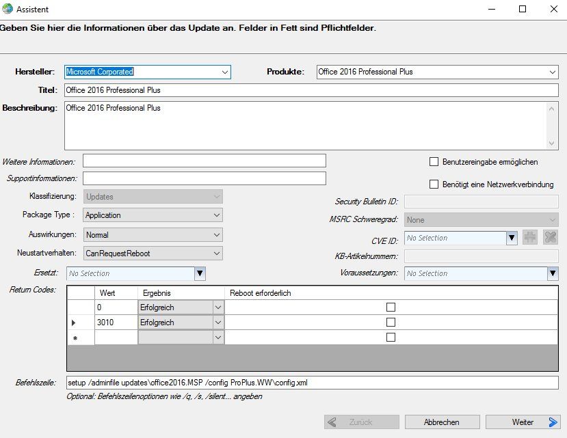Click the Beschreibung scrollbar down arrow
567x438 pixels.
coord(551,143)
